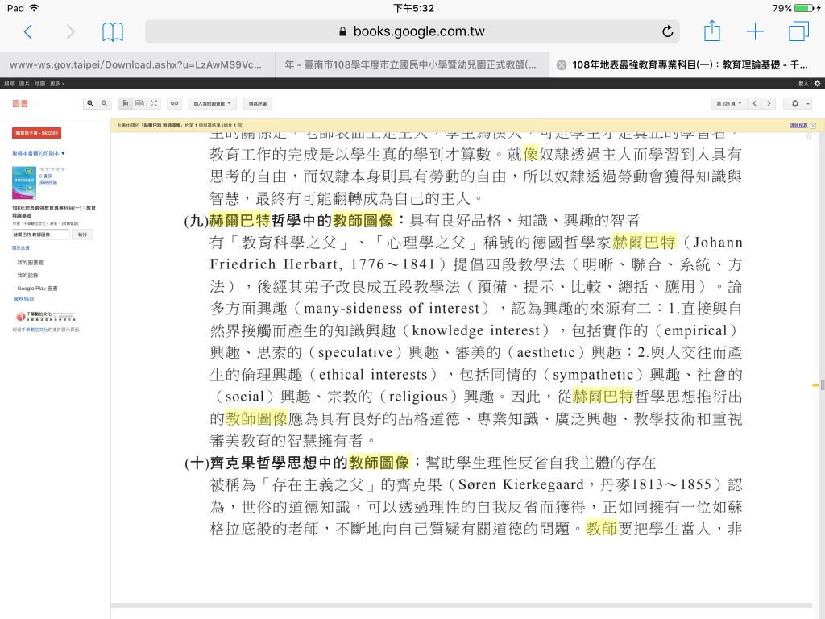Zoom in on the book page

(x=90, y=103)
